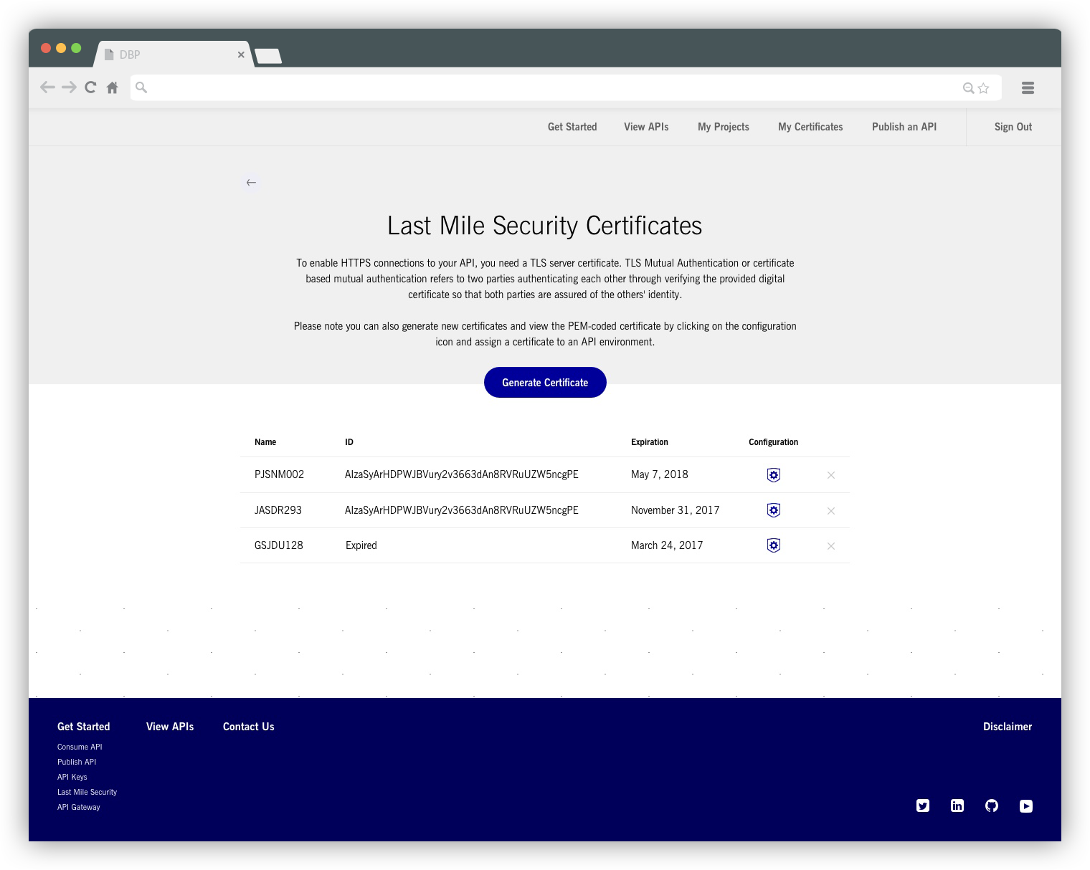Screen dimensions: 1090x870
Task: Open browser hamburger menu
Action: tap(1028, 87)
